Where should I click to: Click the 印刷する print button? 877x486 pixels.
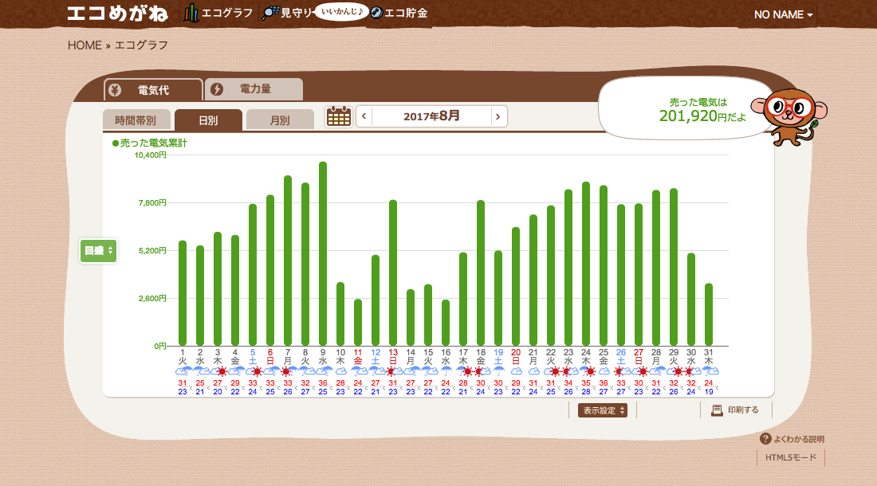(x=736, y=410)
